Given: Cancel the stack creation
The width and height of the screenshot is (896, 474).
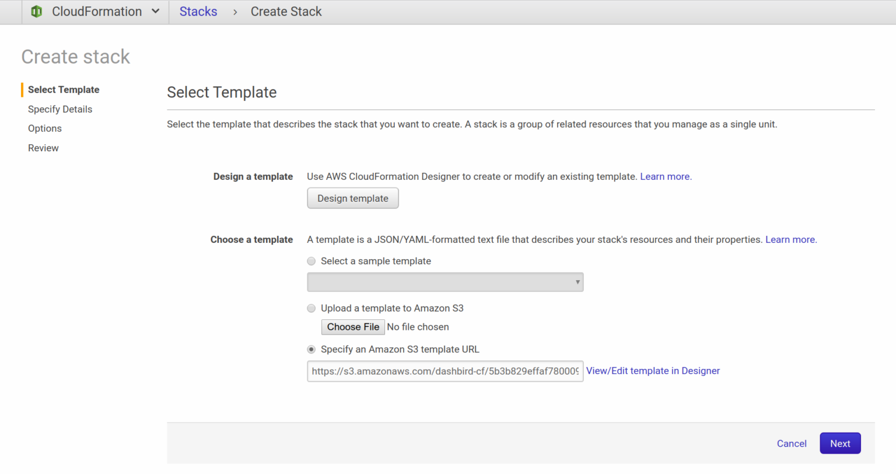Looking at the screenshot, I should point(792,443).
